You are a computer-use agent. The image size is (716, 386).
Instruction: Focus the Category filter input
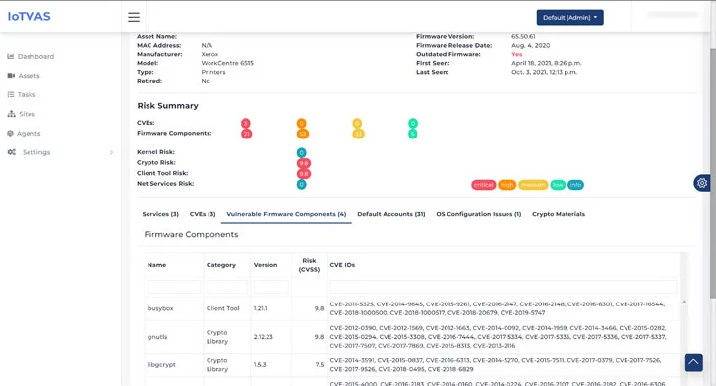pyautogui.click(x=226, y=287)
